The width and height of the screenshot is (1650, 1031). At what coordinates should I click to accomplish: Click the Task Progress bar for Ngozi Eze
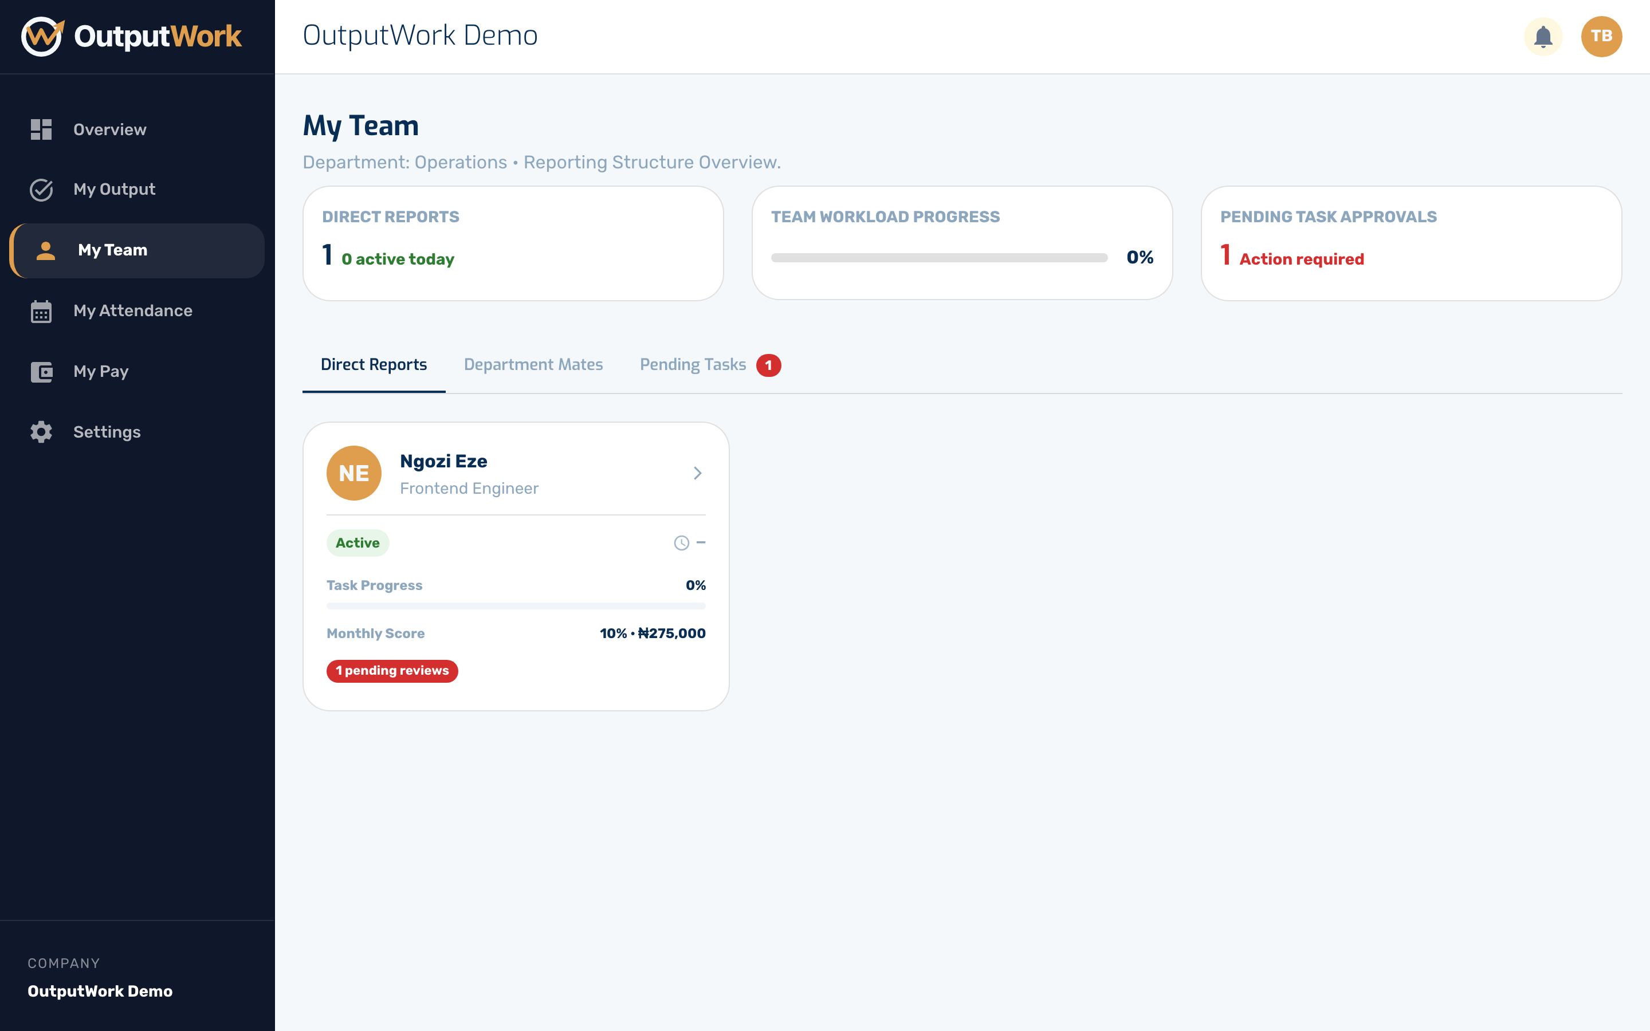click(x=516, y=605)
